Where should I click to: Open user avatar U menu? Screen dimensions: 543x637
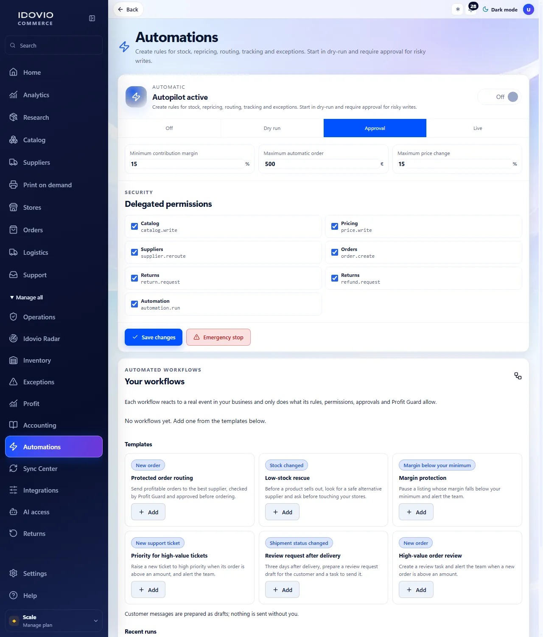pos(529,9)
